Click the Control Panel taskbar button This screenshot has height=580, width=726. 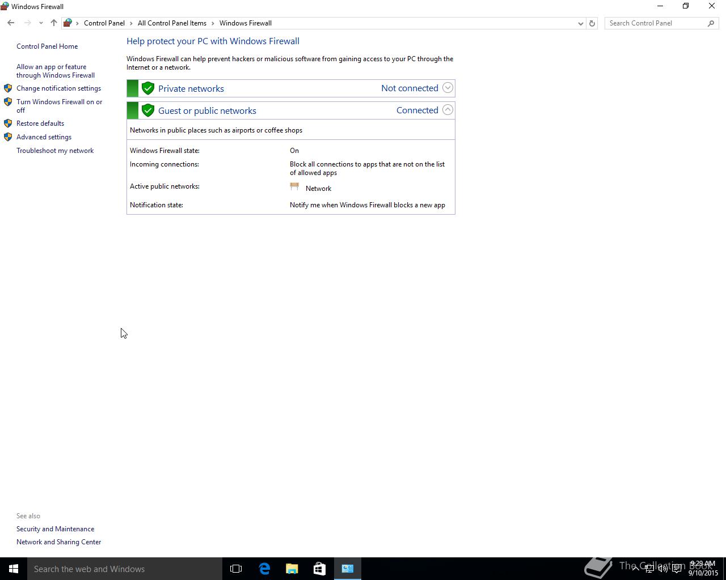click(x=348, y=569)
